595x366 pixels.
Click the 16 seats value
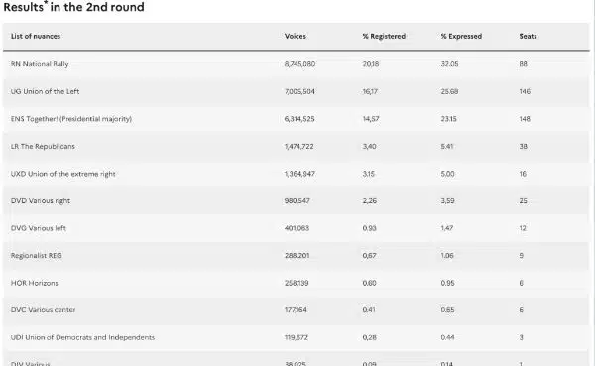click(x=523, y=174)
